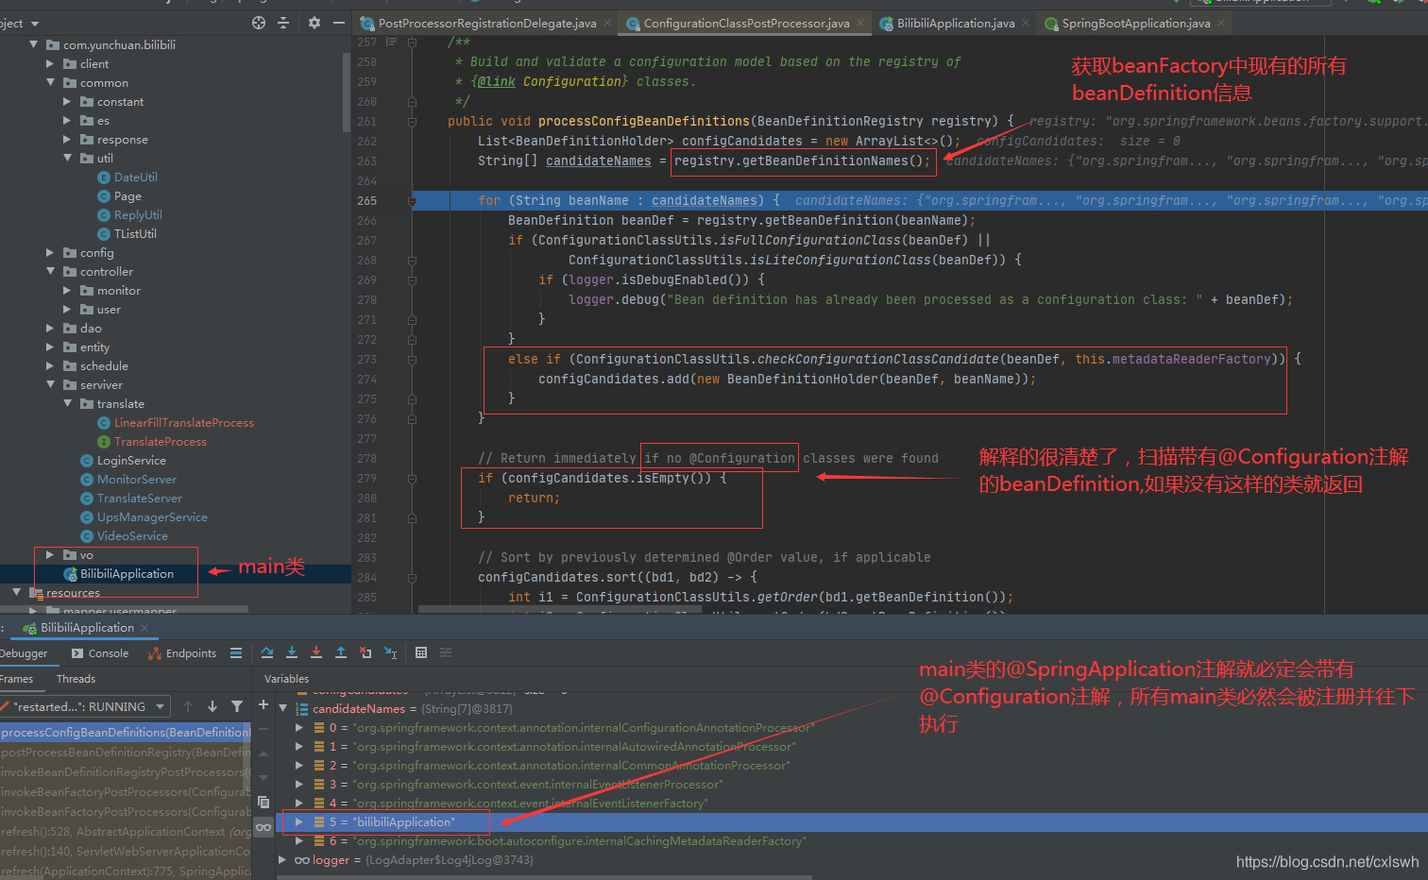Viewport: 1428px width, 880px height.
Task: Toggle code folding at line 261 method
Action: (412, 122)
